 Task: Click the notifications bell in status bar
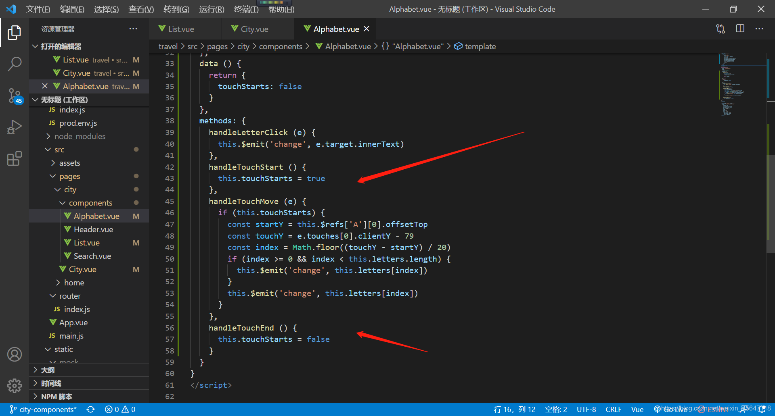[x=762, y=410]
